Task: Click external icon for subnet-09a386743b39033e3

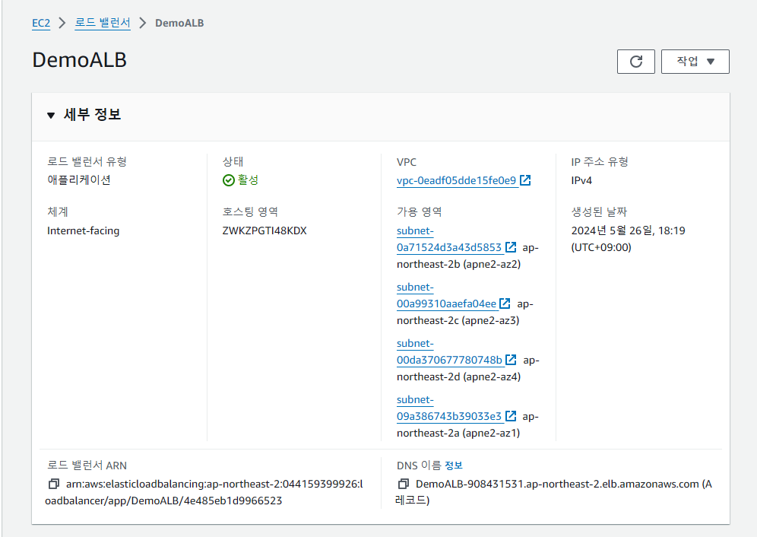Action: pos(511,416)
